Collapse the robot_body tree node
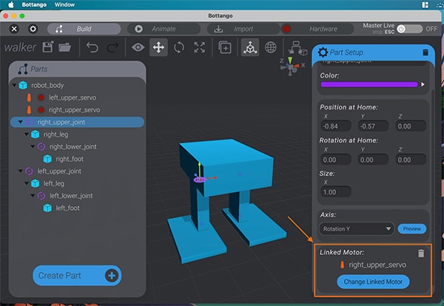This screenshot has height=306, width=444. tap(16, 86)
